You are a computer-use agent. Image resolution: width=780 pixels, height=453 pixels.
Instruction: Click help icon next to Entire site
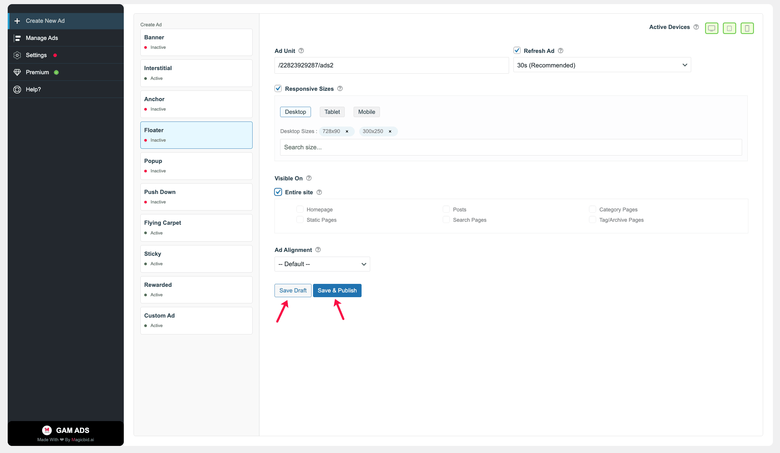point(320,192)
